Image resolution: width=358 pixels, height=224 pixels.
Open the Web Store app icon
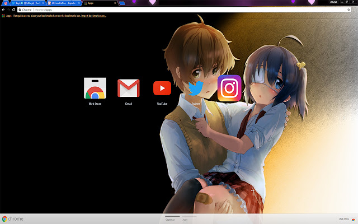(x=95, y=88)
